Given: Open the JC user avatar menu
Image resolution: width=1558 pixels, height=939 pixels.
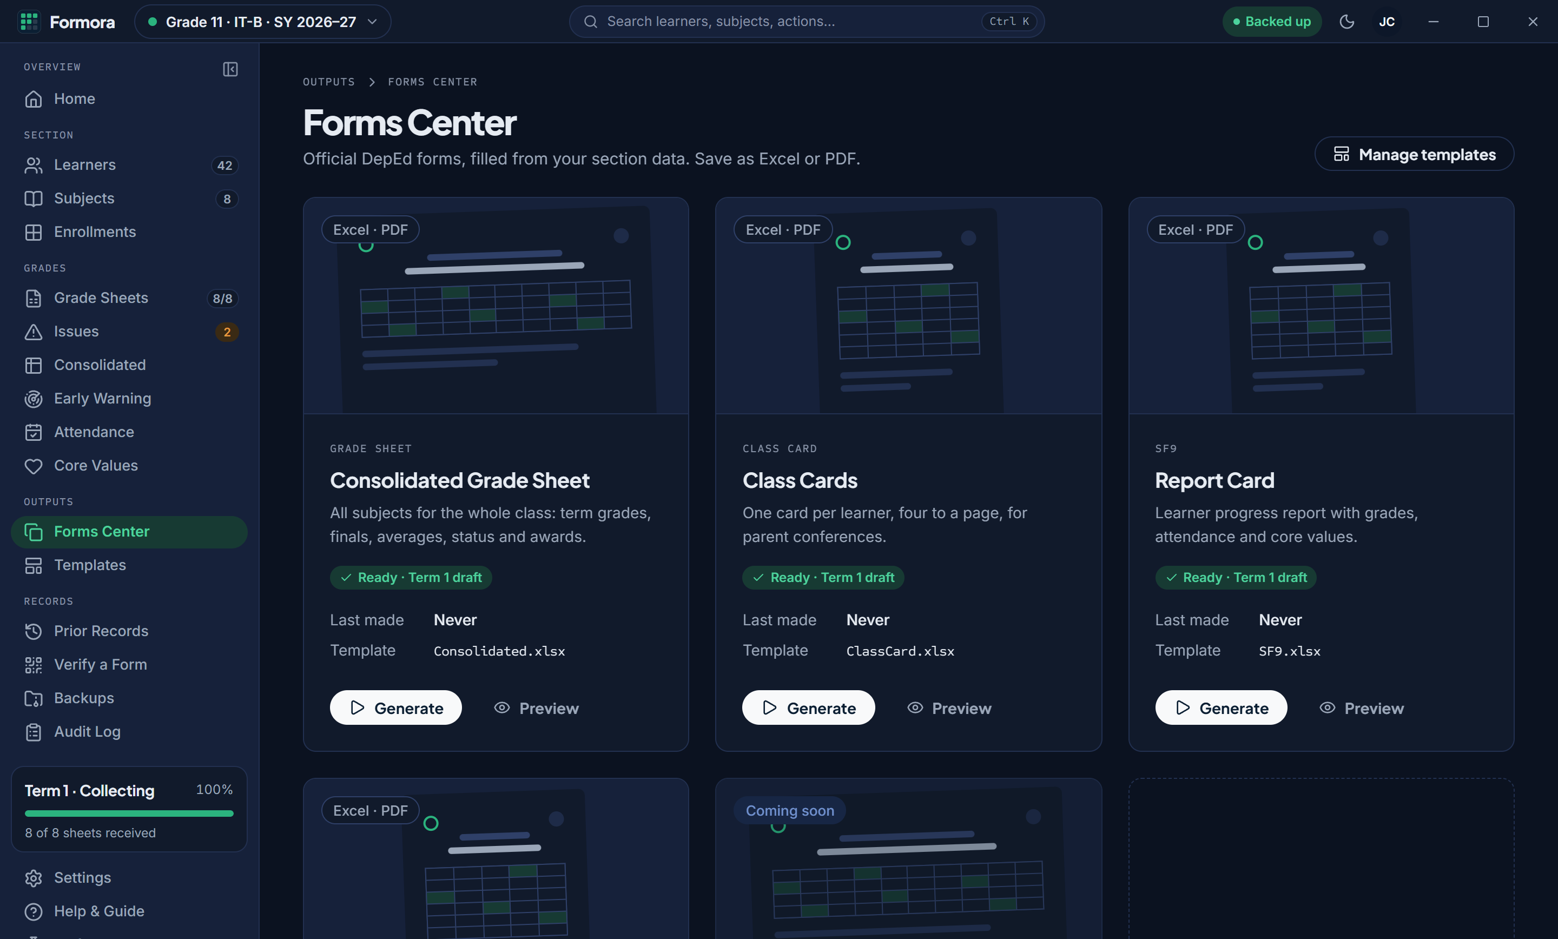Looking at the screenshot, I should 1387,22.
